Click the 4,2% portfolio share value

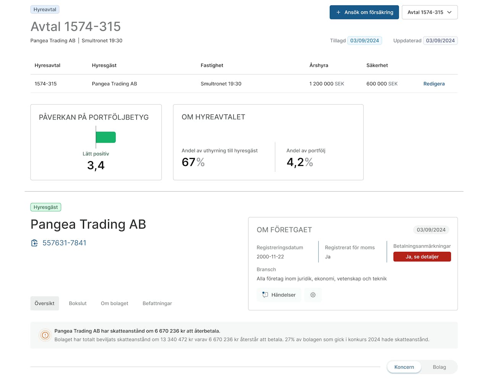click(x=300, y=162)
